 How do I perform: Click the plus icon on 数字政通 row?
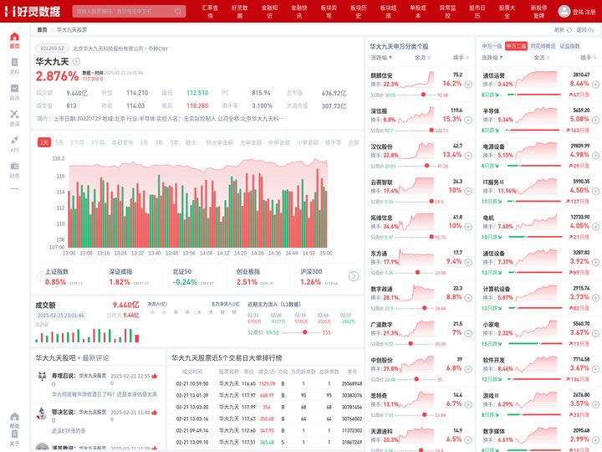coord(468,298)
